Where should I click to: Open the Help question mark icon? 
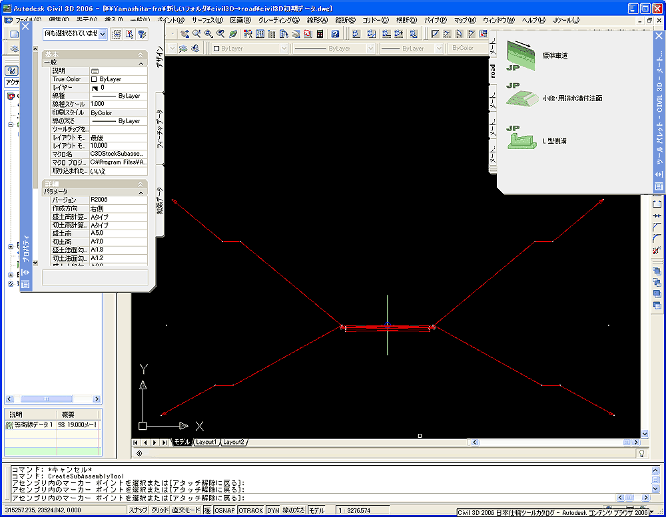pyautogui.click(x=335, y=33)
